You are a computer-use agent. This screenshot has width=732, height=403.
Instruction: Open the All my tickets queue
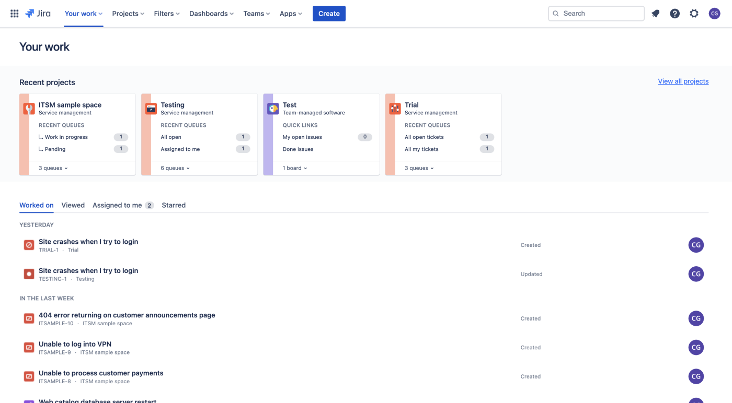click(x=421, y=149)
